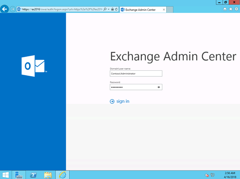240x179 pixels.
Task: Toggle password reveal eye icon
Action: pos(159,87)
